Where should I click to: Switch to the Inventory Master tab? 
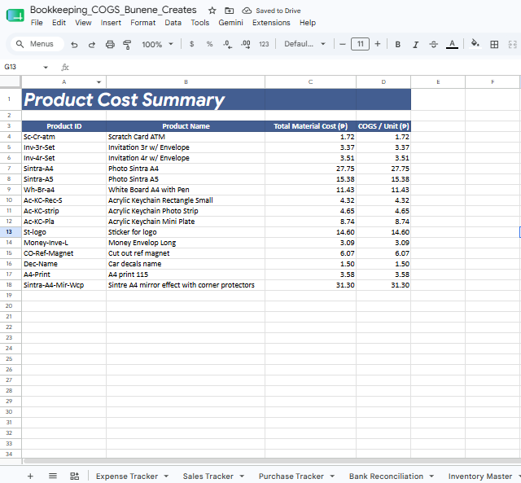tap(479, 476)
